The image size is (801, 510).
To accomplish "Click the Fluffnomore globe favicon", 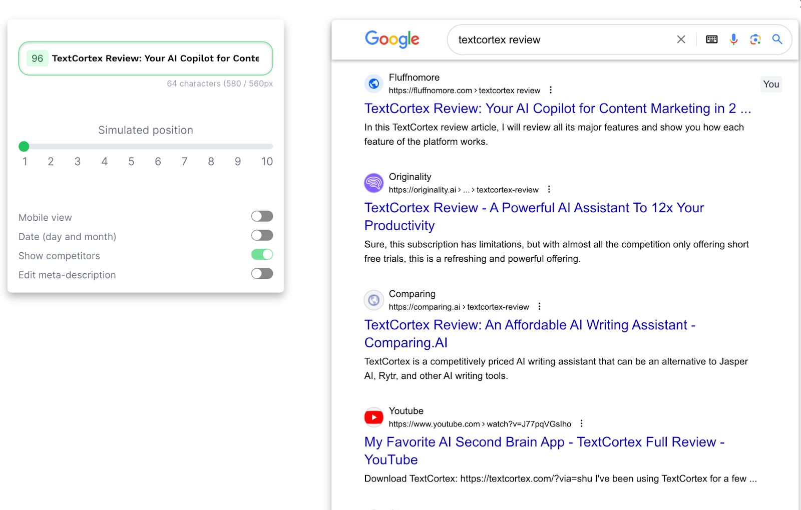I will click(x=373, y=84).
